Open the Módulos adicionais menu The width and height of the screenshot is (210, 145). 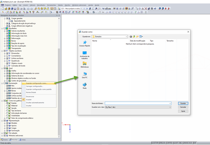79,5
